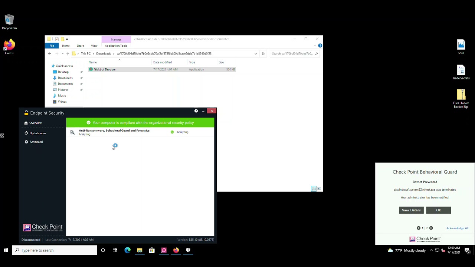475x267 pixels.
Task: Click Downloads in the address breadcrumb
Action: pos(104,54)
